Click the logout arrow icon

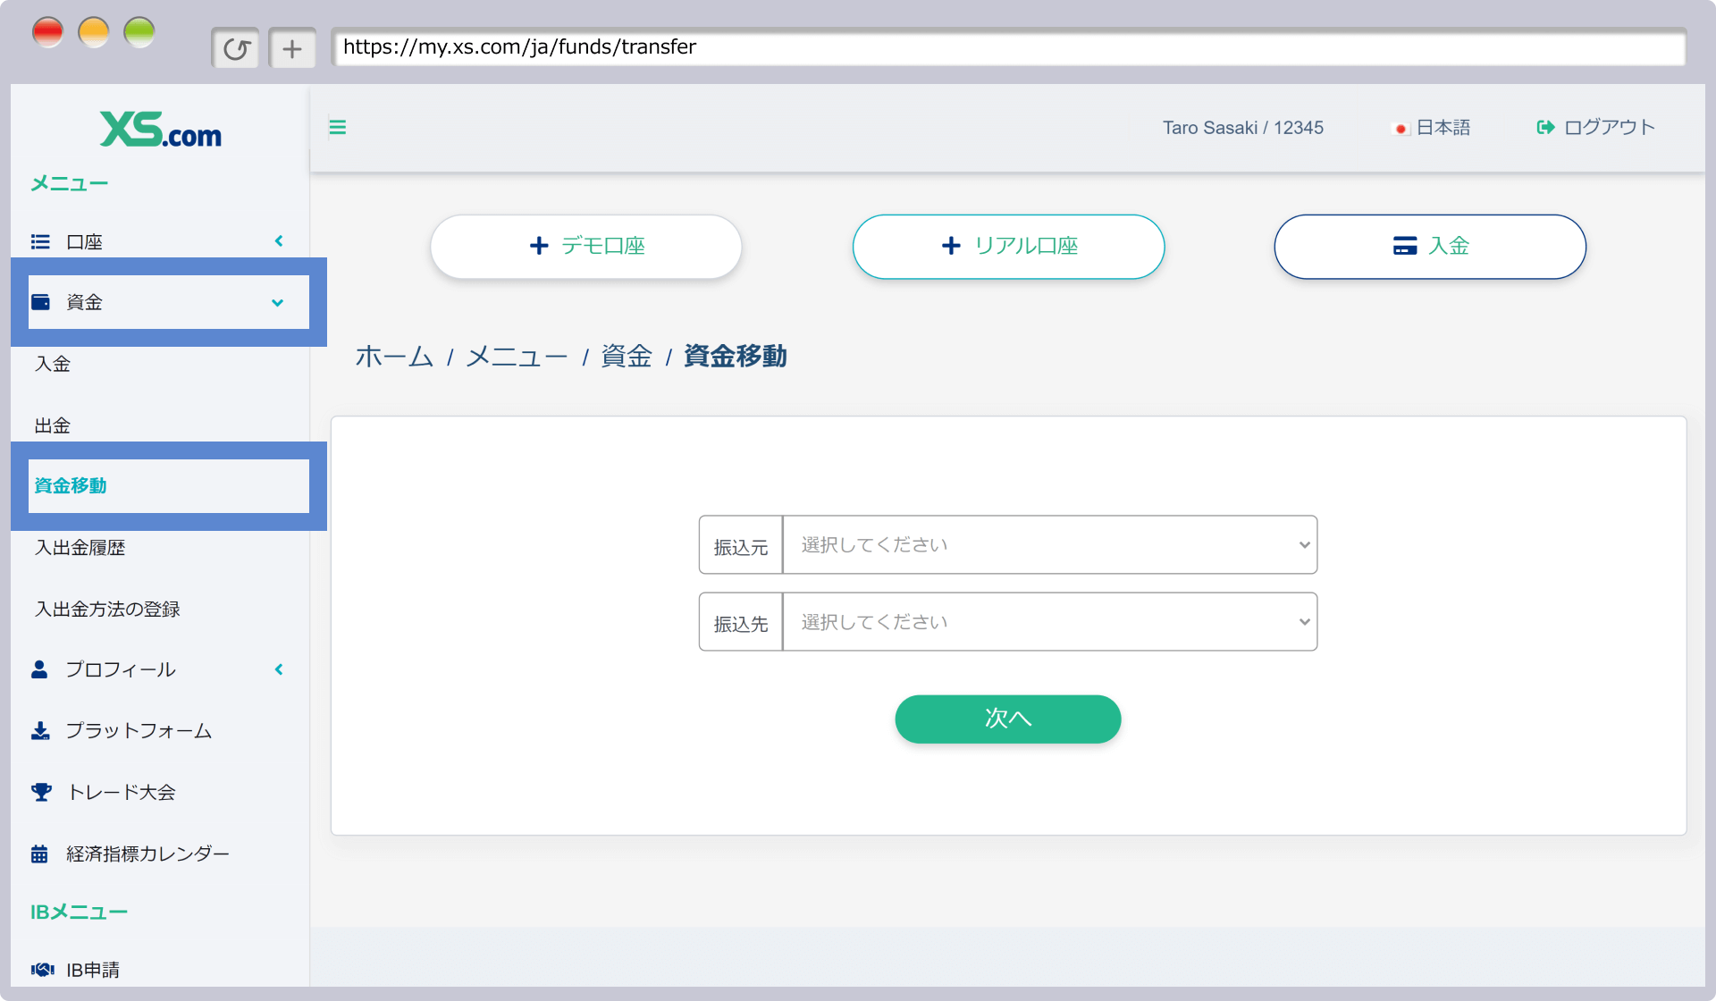coord(1545,128)
